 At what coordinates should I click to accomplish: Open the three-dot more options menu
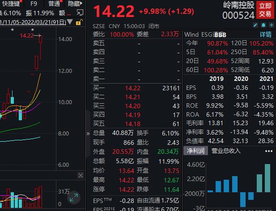tap(268, 151)
